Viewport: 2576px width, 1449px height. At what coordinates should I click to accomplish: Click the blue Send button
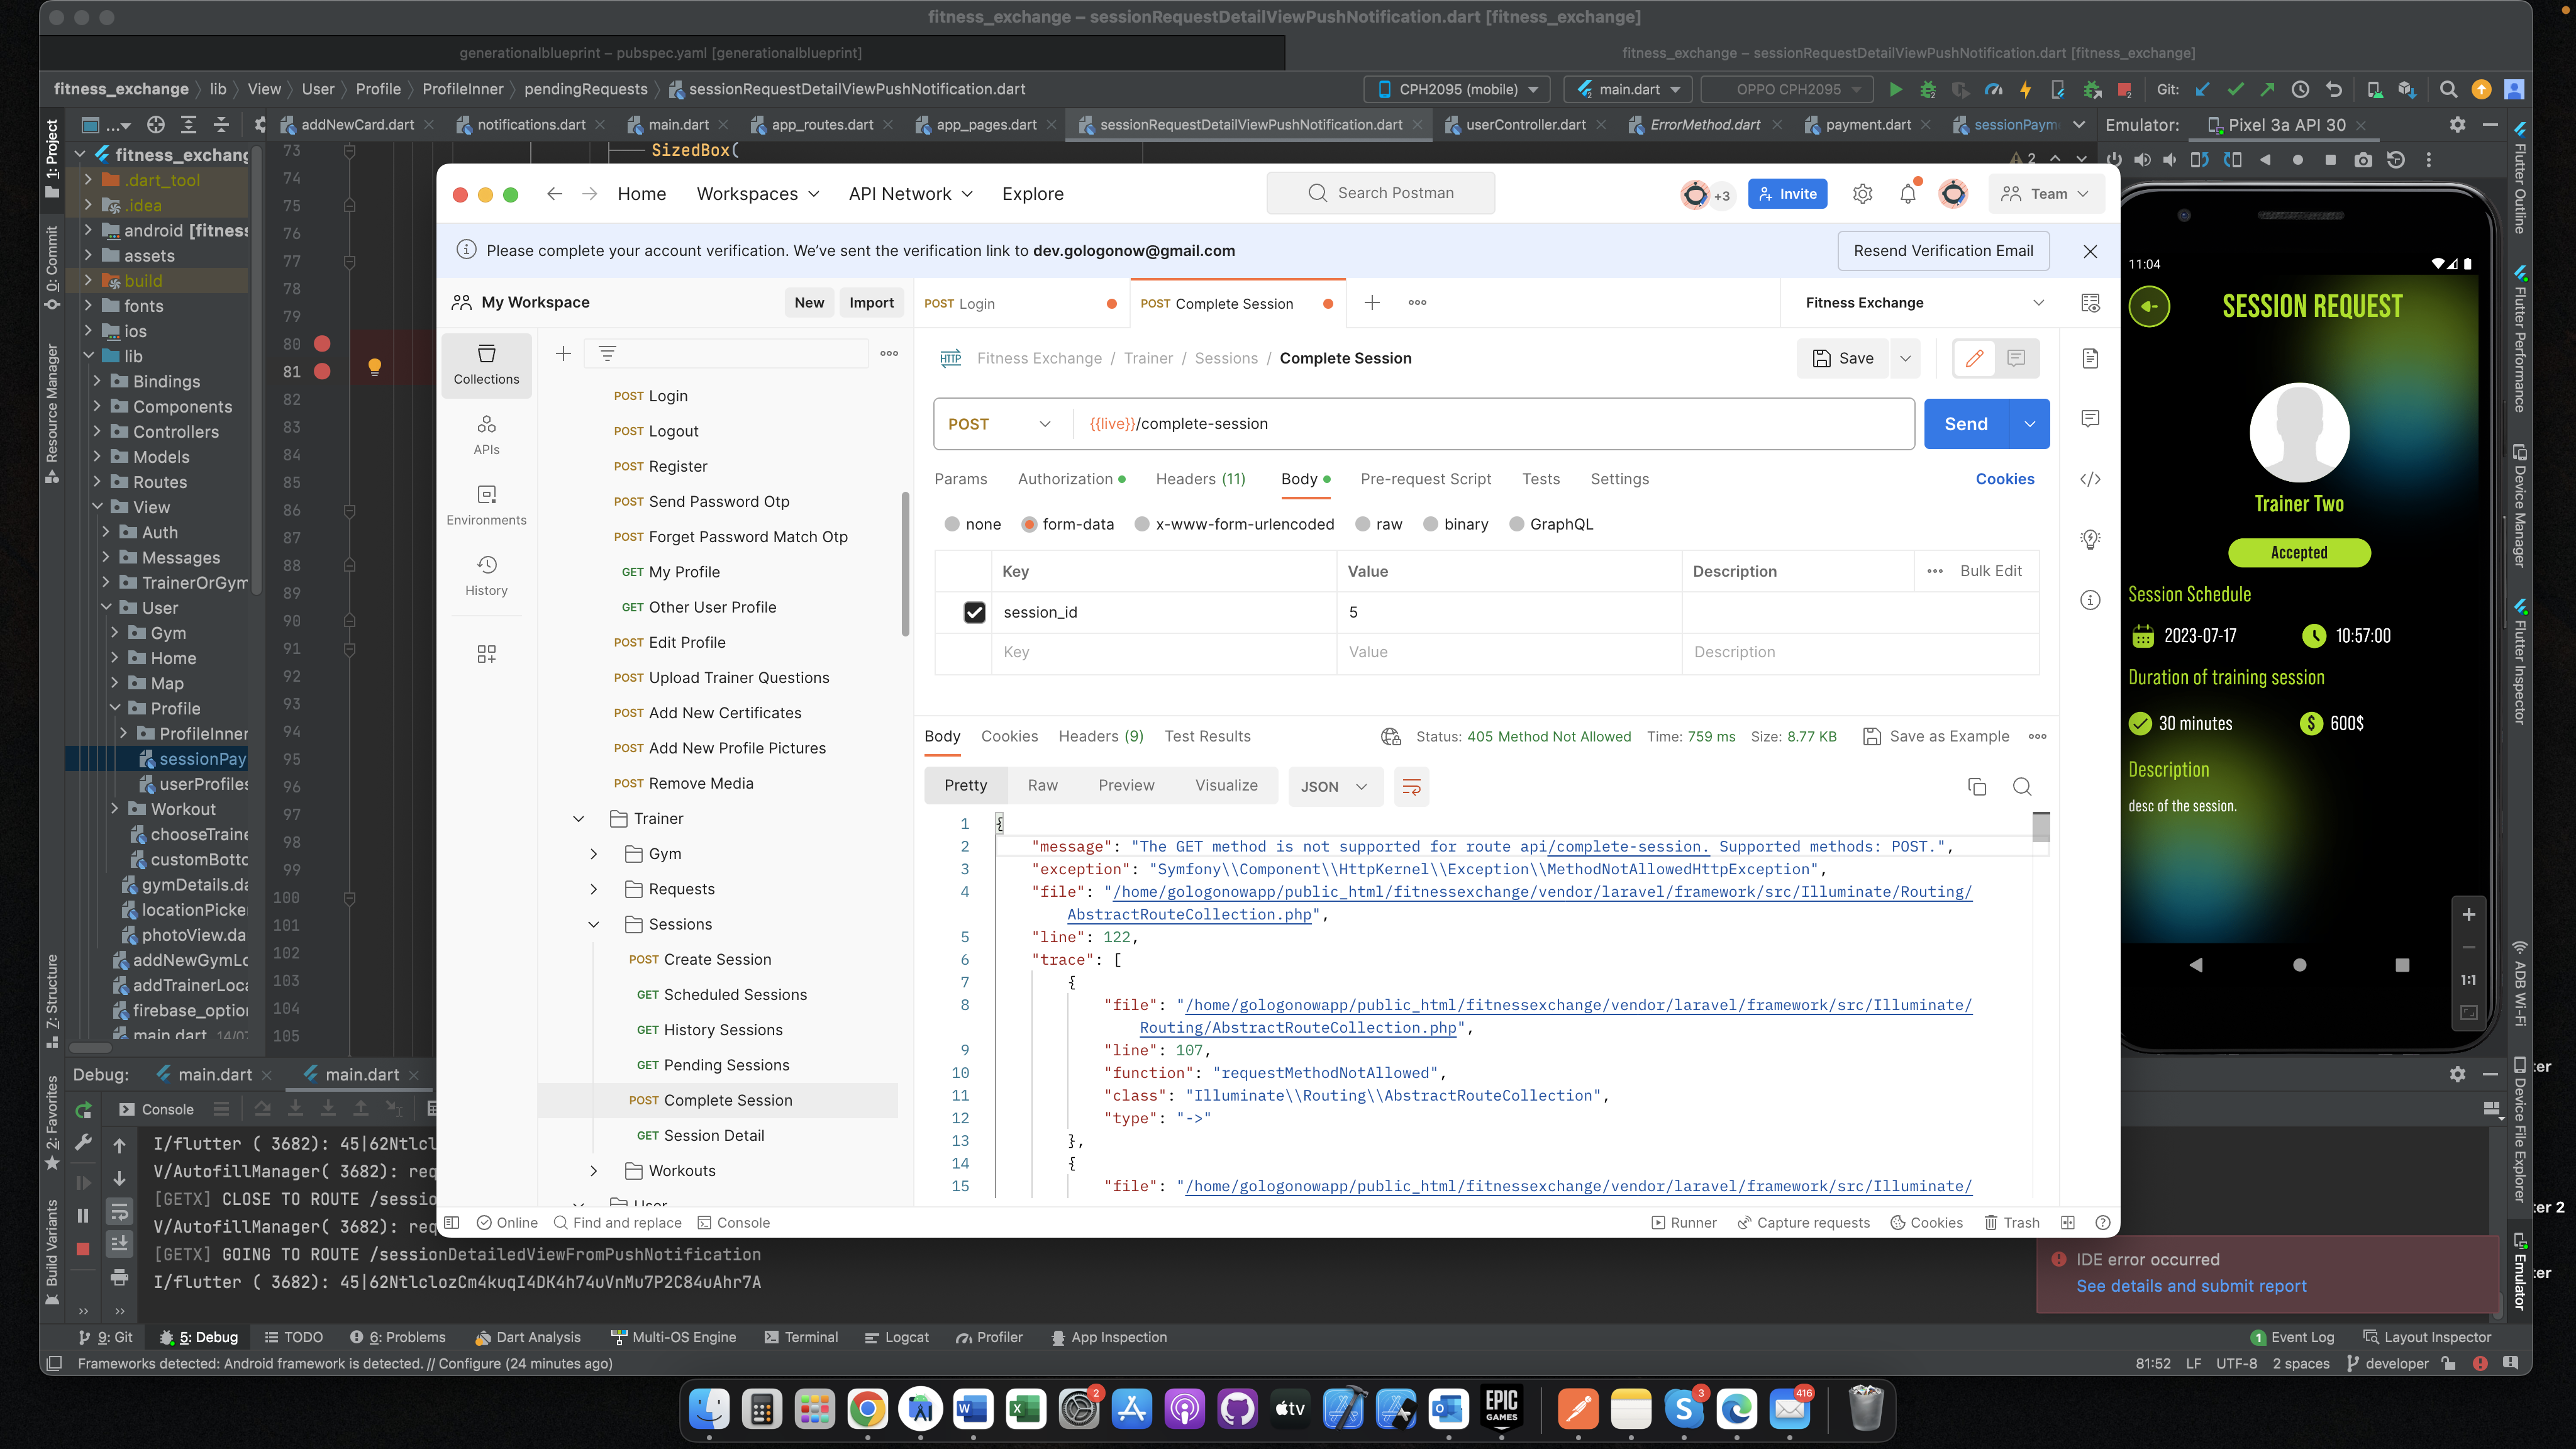pyautogui.click(x=1965, y=424)
